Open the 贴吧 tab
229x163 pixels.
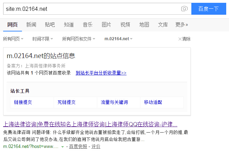pyautogui.click(x=50, y=24)
